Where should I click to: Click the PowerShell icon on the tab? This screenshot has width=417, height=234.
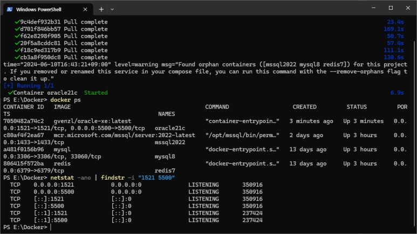[10, 9]
